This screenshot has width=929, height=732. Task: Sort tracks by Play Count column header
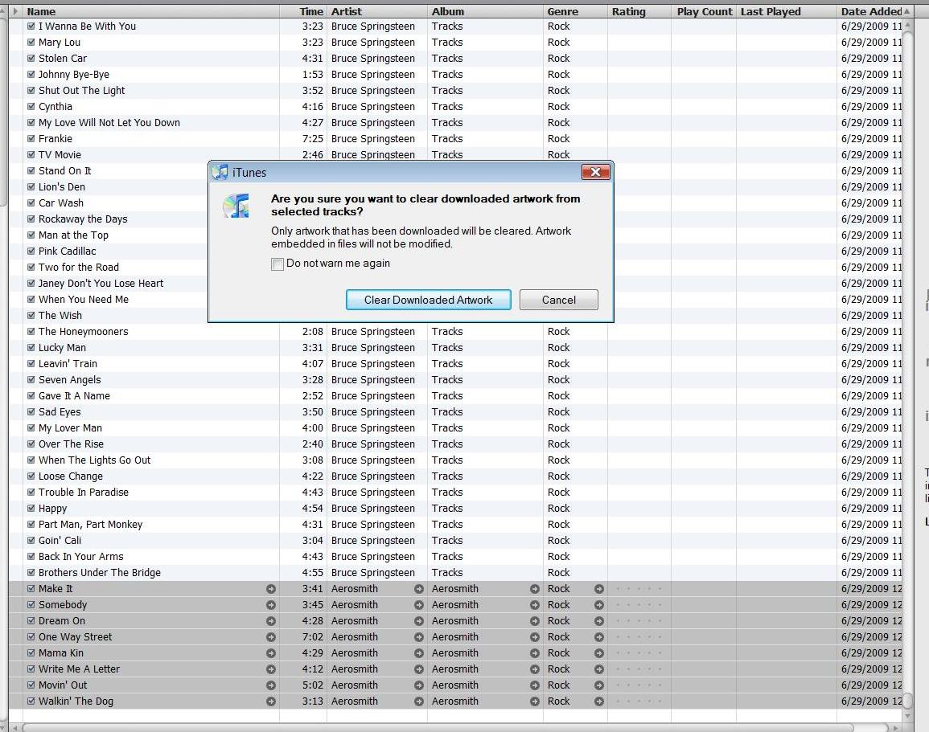coord(704,11)
